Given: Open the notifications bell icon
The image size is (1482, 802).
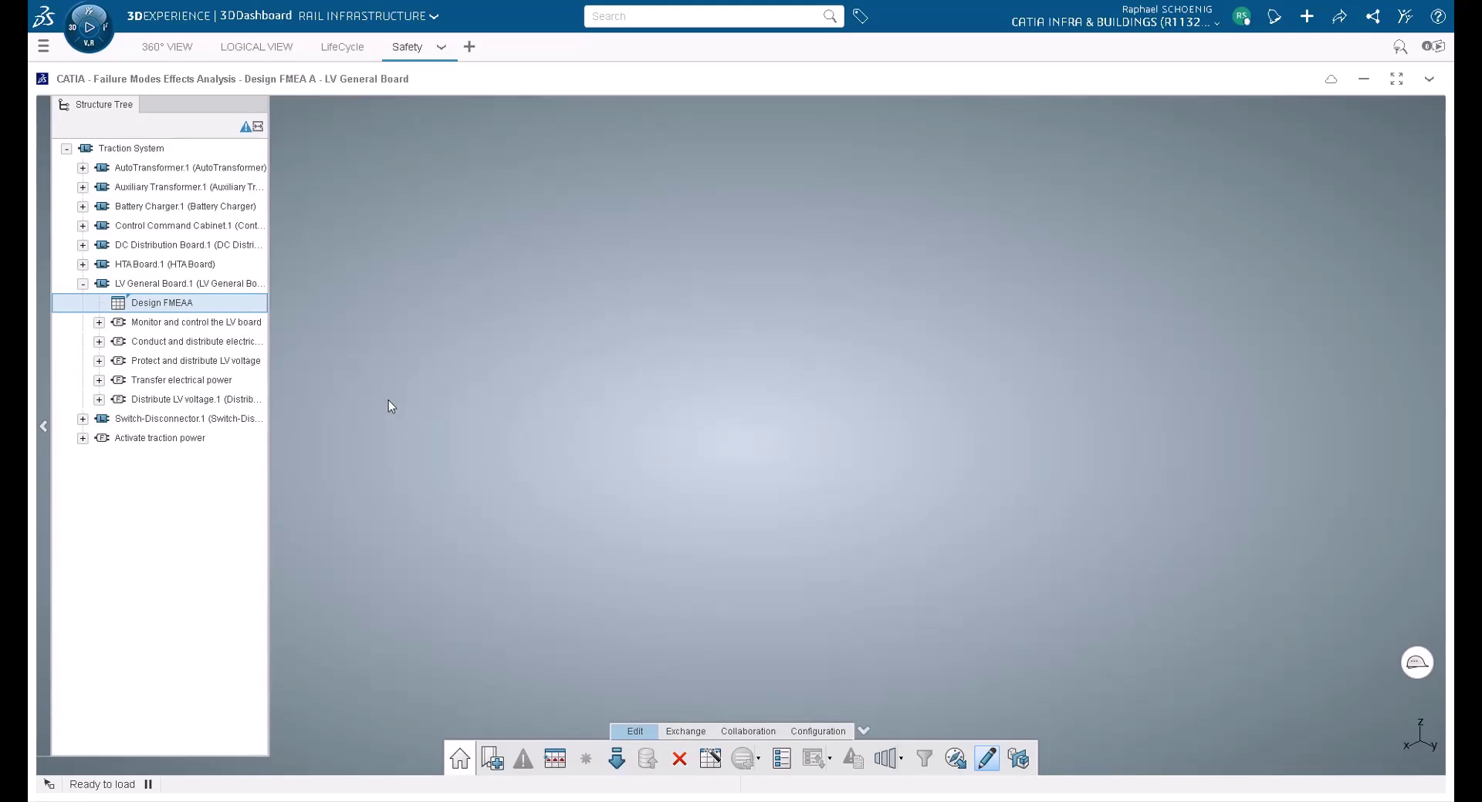Looking at the screenshot, I should coord(1274,16).
